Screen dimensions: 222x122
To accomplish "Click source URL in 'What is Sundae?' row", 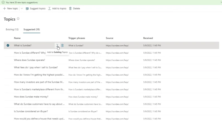I will click(x=117, y=46).
